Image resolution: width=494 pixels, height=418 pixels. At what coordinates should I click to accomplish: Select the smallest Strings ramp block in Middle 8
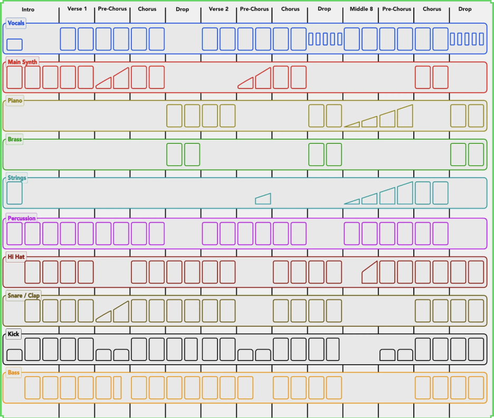pyautogui.click(x=352, y=201)
